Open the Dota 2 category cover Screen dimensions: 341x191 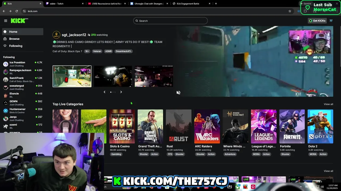[320, 127]
